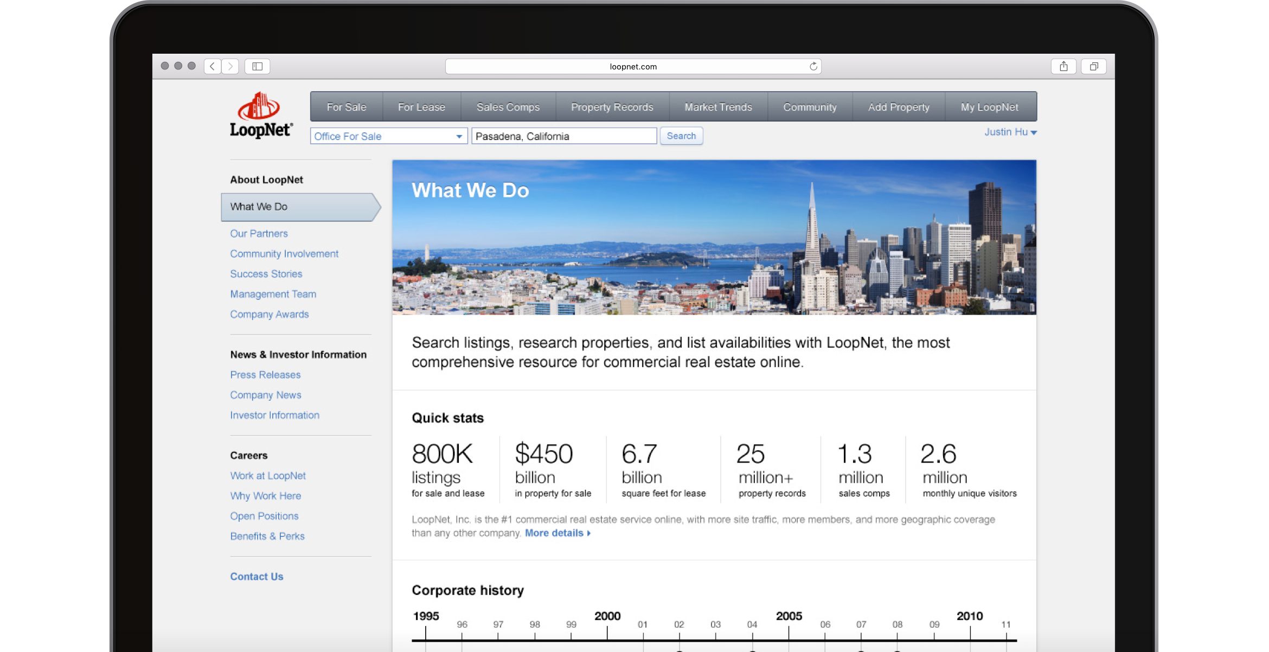Click the San Francisco skyline banner image
Viewport: 1269px width, 652px height.
tap(714, 237)
